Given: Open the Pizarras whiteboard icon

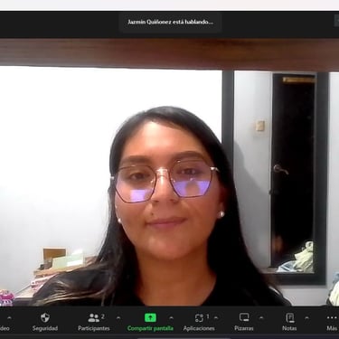Looking at the screenshot, I should (244, 317).
